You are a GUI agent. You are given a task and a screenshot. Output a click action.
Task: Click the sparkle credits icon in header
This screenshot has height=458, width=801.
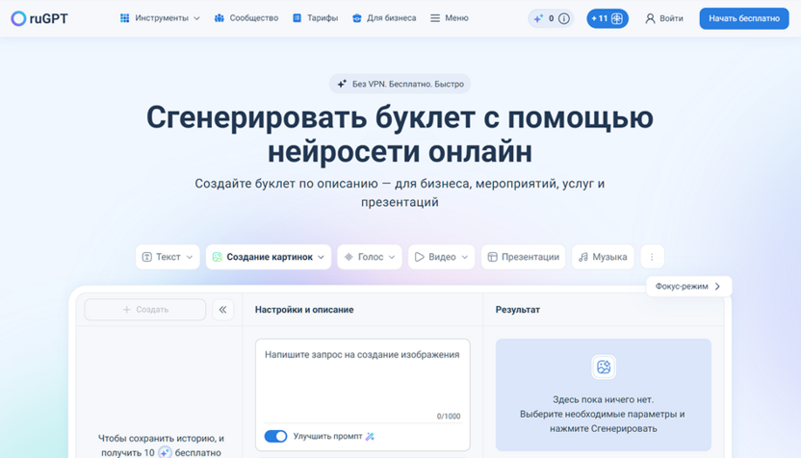[x=538, y=18]
